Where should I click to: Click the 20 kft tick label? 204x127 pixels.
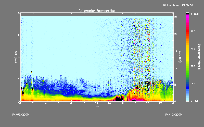coord(176,34)
